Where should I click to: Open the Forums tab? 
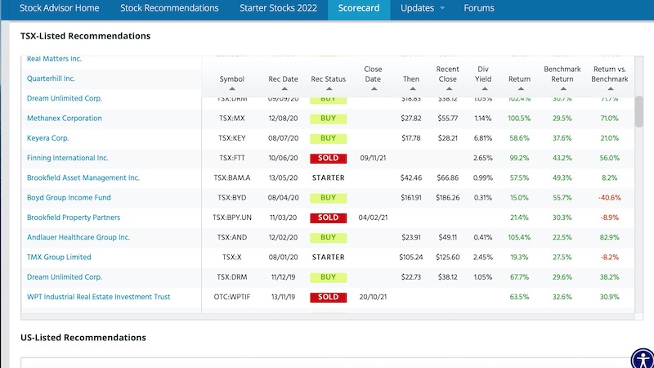(x=479, y=8)
